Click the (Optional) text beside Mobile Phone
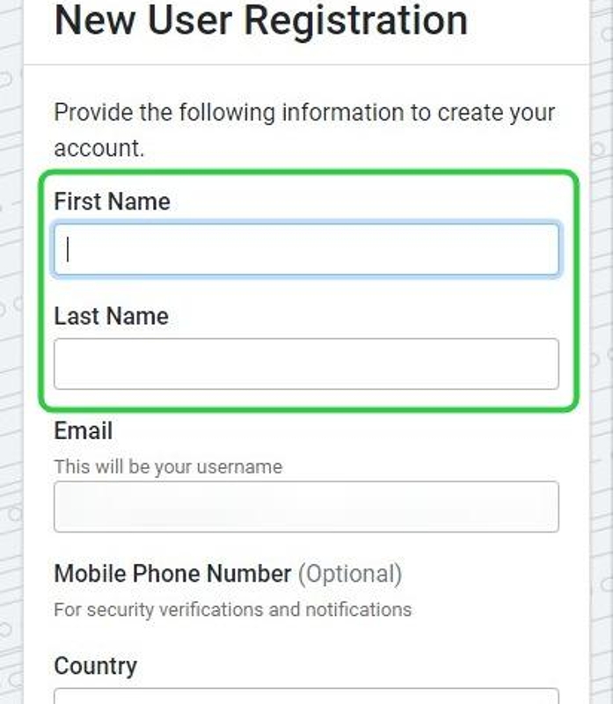Viewport: 613px width, 704px height. pyautogui.click(x=350, y=575)
